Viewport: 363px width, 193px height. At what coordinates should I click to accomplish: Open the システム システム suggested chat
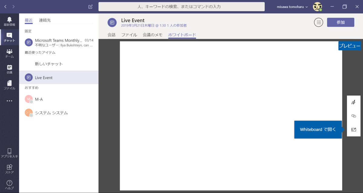pyautogui.click(x=59, y=113)
